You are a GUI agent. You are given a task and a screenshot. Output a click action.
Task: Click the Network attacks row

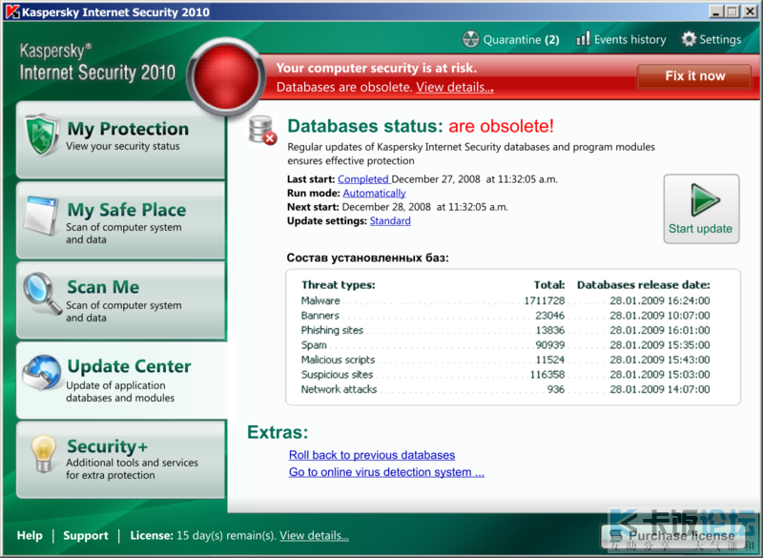(x=505, y=389)
